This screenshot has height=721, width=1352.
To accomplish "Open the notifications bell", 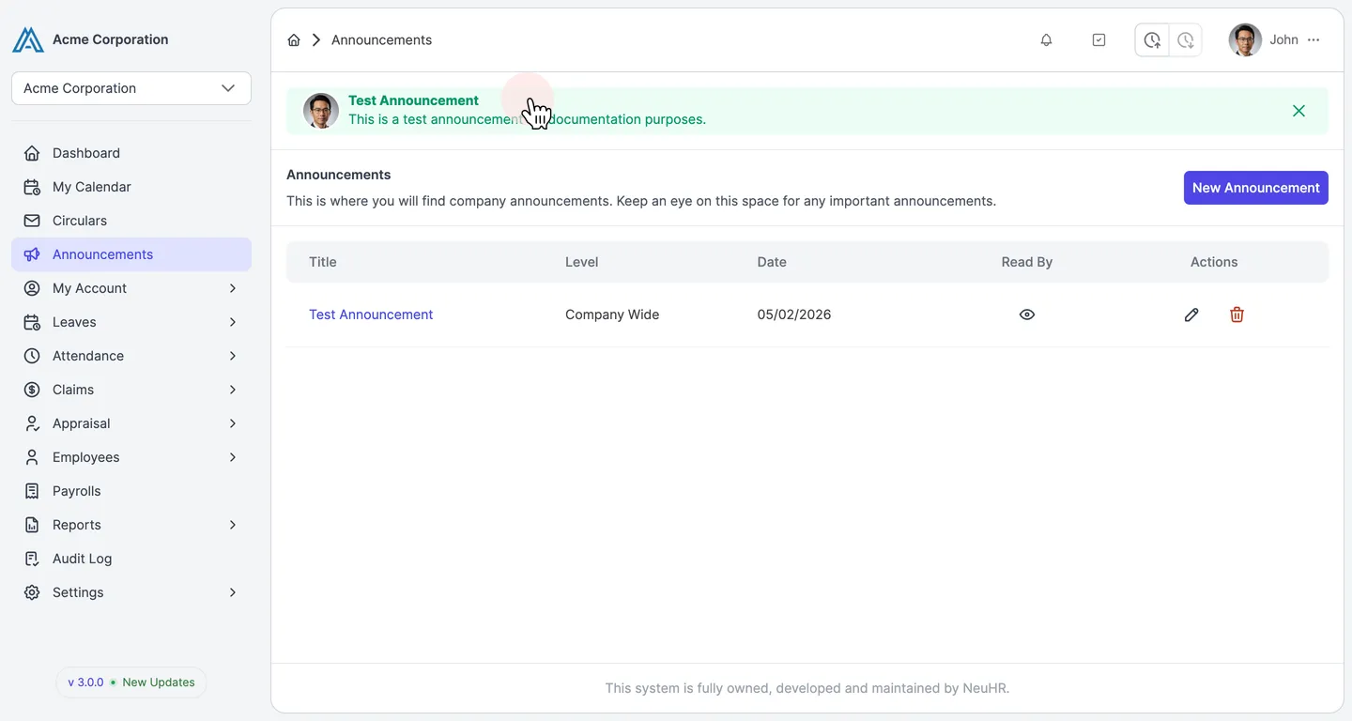I will coord(1046,39).
